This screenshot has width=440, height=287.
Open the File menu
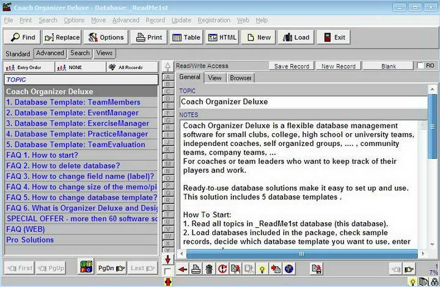click(9, 20)
